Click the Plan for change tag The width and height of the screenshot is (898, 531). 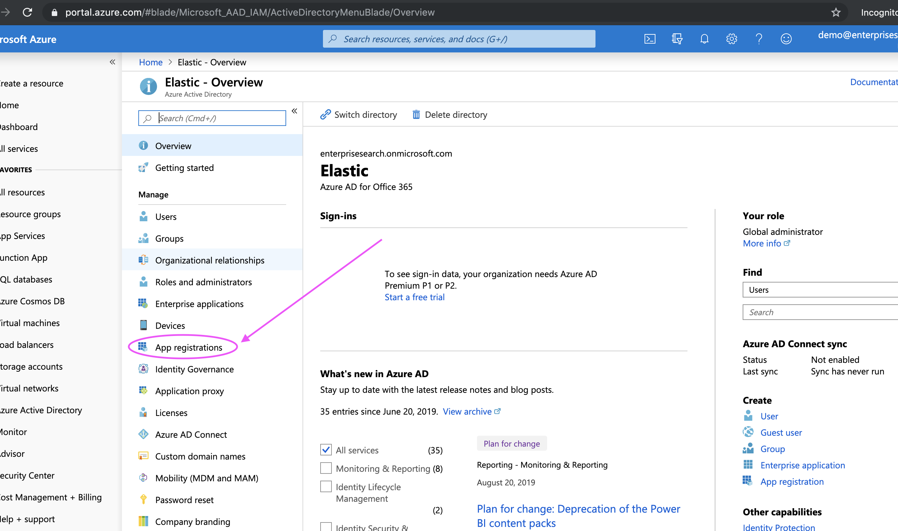pos(511,443)
